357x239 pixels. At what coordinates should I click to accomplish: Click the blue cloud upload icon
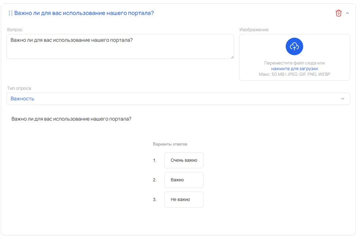tap(294, 47)
